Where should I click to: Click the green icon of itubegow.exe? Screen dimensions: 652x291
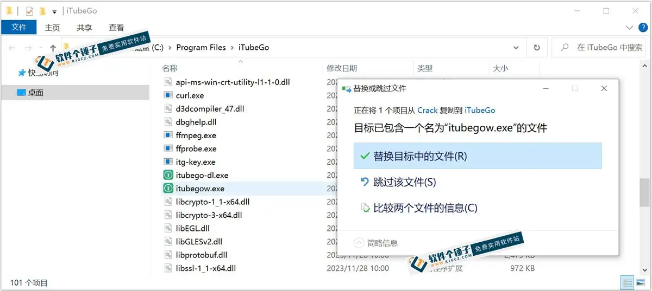click(168, 189)
